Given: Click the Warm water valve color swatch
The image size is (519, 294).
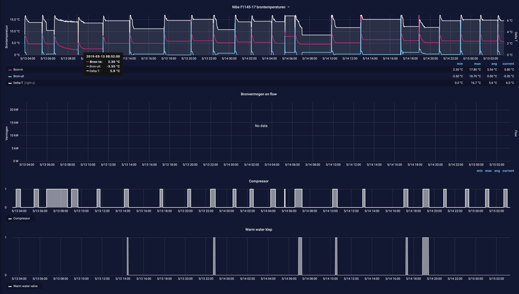Looking at the screenshot, I should [x=10, y=286].
